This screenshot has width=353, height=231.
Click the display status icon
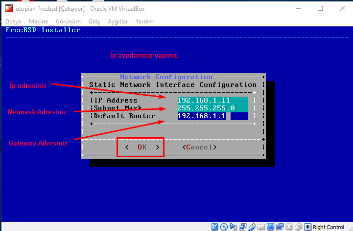(271, 227)
